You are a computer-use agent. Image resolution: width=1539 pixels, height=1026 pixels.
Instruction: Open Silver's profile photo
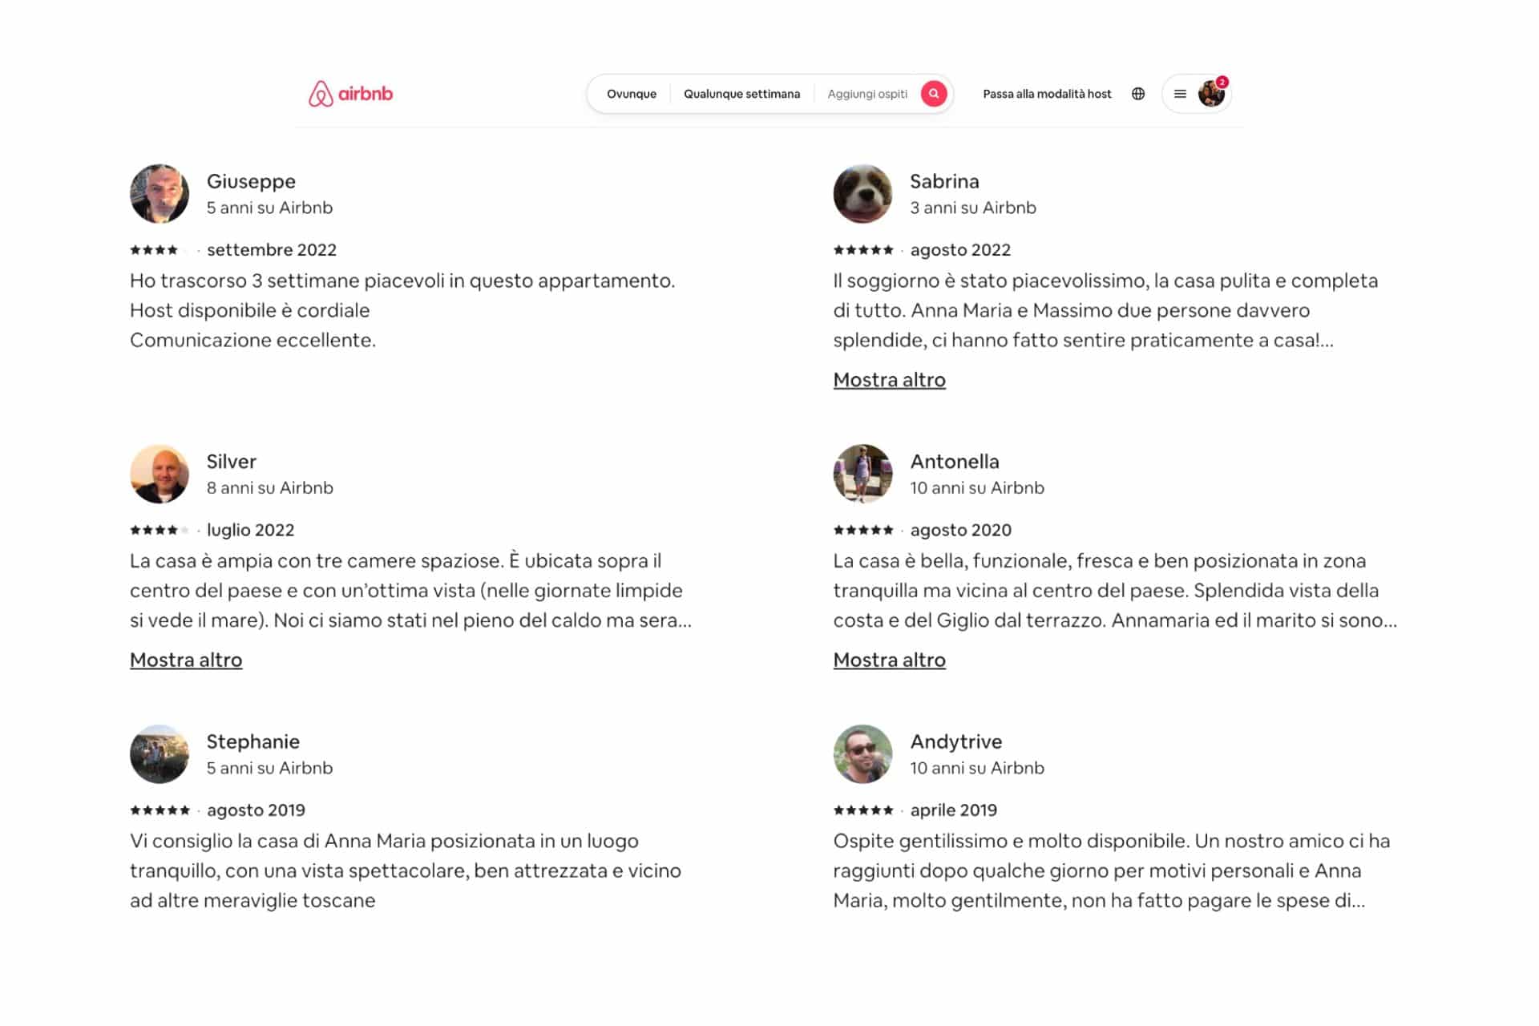pyautogui.click(x=160, y=474)
